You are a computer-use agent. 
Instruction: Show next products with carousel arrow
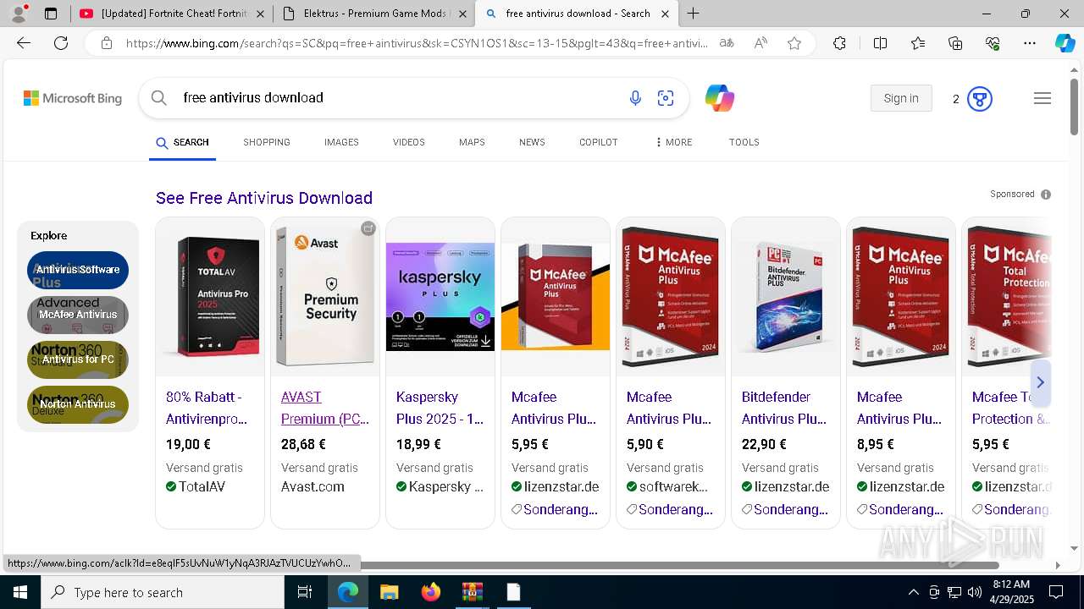point(1040,382)
